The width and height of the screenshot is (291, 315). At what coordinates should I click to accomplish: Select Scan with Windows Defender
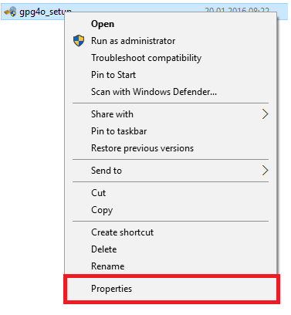coord(154,92)
